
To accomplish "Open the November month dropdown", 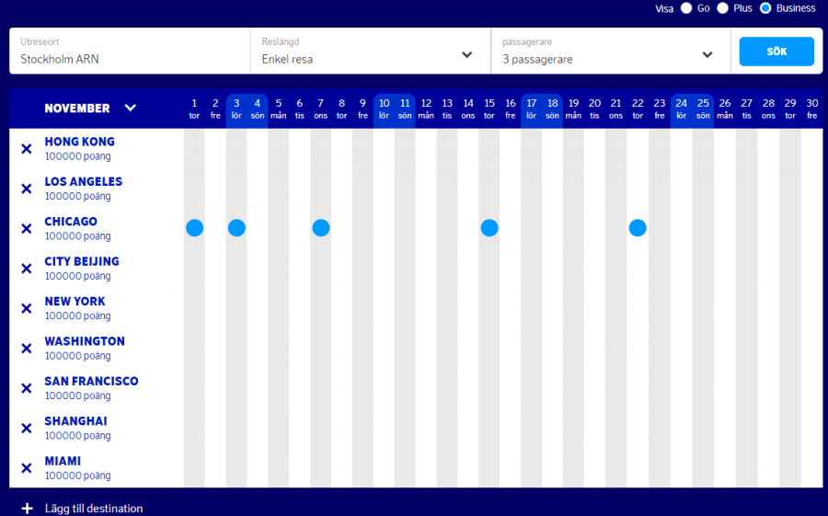I will [x=130, y=108].
